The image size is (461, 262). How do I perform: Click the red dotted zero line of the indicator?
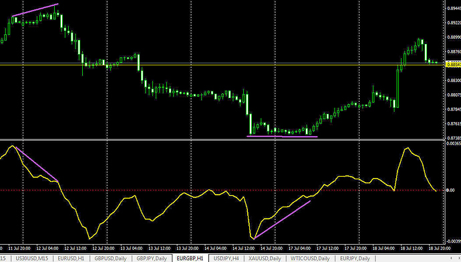point(222,190)
